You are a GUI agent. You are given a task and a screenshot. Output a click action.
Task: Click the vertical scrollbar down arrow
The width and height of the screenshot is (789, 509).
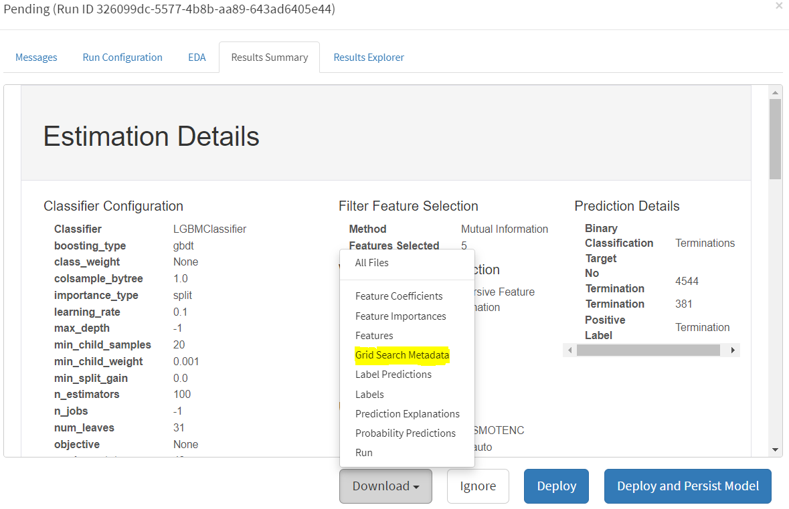[x=775, y=449]
